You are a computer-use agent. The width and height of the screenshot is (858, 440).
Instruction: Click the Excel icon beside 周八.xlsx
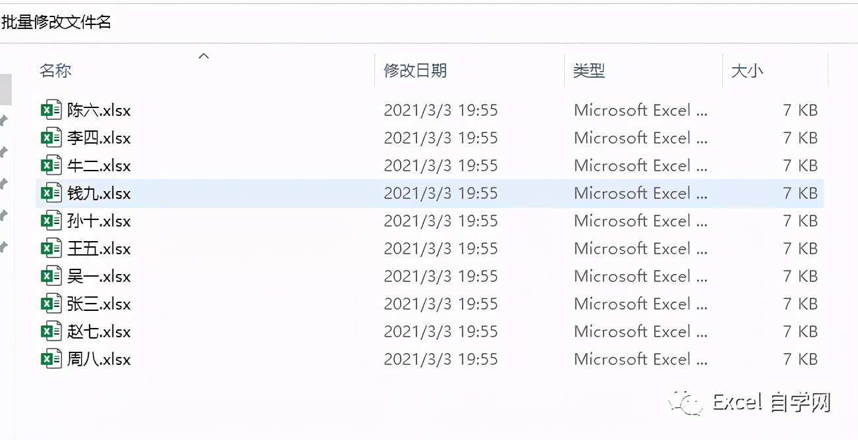pos(51,360)
